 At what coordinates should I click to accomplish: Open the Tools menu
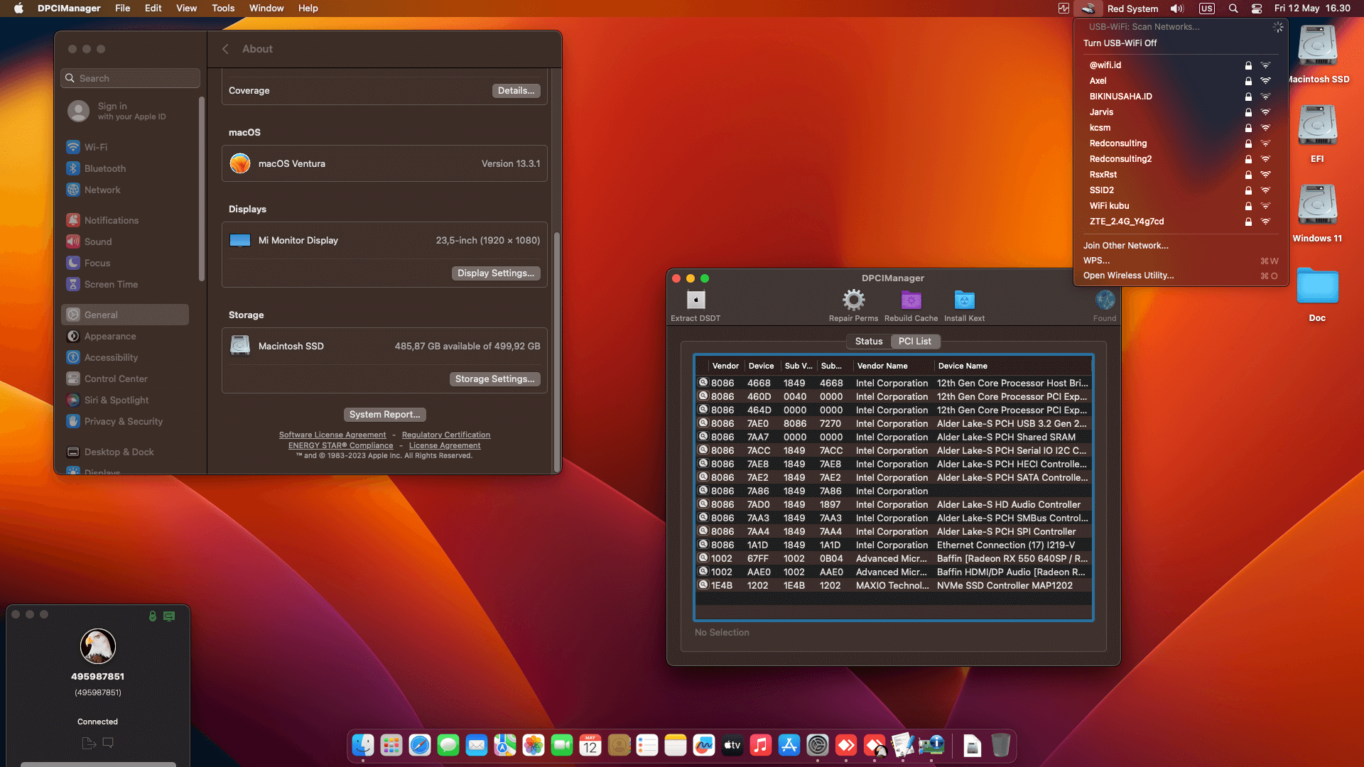222,8
